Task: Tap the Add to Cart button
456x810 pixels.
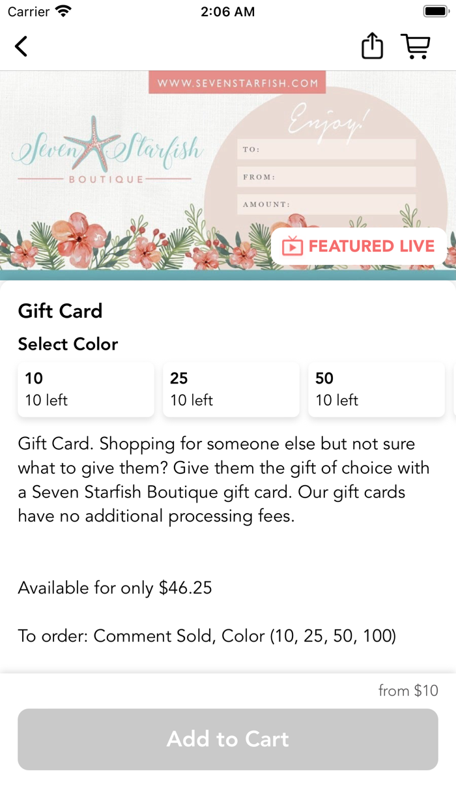Action: (228, 739)
